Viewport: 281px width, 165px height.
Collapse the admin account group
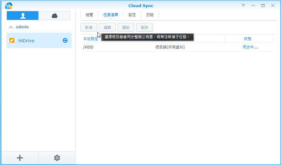10,27
